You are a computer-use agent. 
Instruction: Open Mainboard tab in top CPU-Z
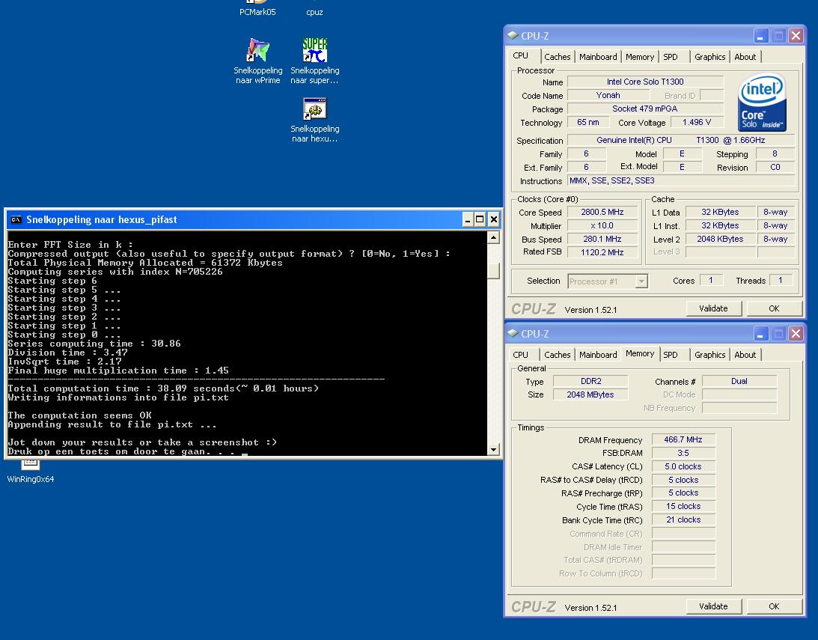598,57
